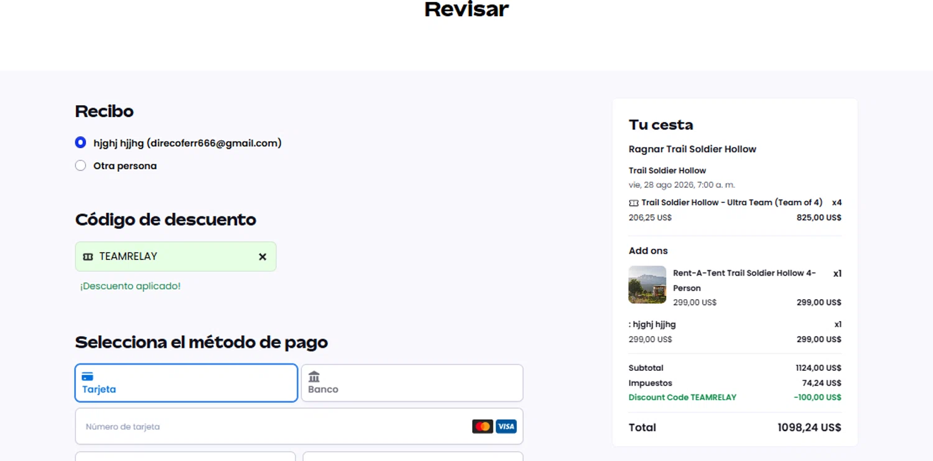Click the Visa logo icon

click(x=506, y=426)
